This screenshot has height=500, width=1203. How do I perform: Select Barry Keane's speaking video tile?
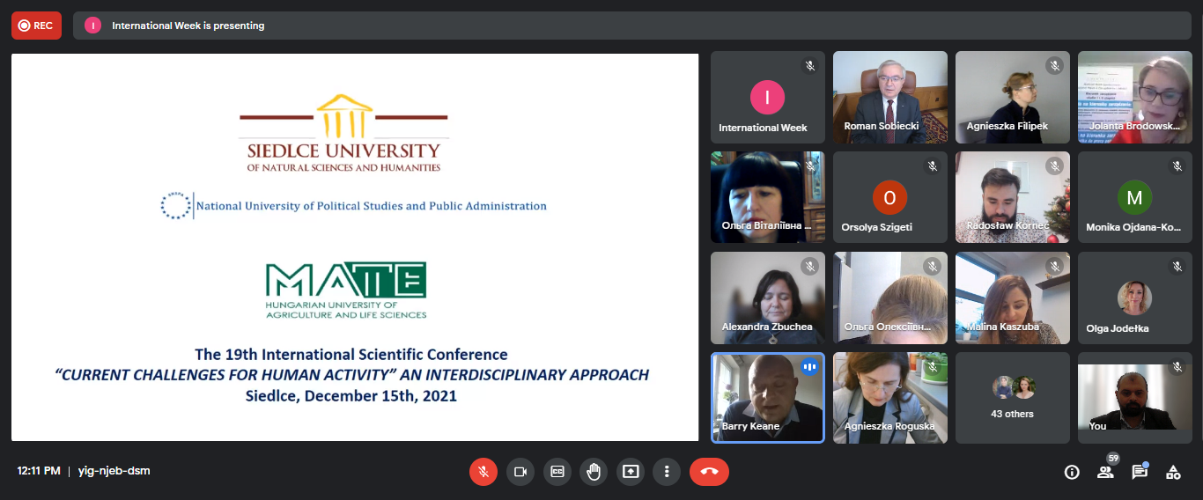coord(768,398)
